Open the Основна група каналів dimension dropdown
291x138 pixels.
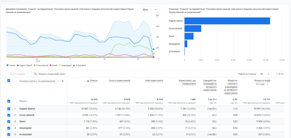pyautogui.click(x=39, y=81)
